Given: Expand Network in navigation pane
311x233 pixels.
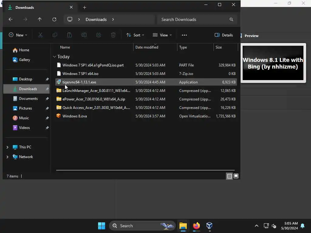Looking at the screenshot, I should coord(8,157).
